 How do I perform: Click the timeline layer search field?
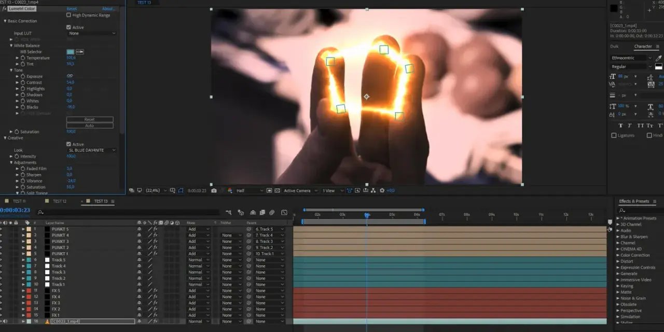(x=130, y=212)
